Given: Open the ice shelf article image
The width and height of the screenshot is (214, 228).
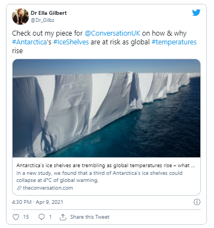Looking at the screenshot, I should [106, 108].
